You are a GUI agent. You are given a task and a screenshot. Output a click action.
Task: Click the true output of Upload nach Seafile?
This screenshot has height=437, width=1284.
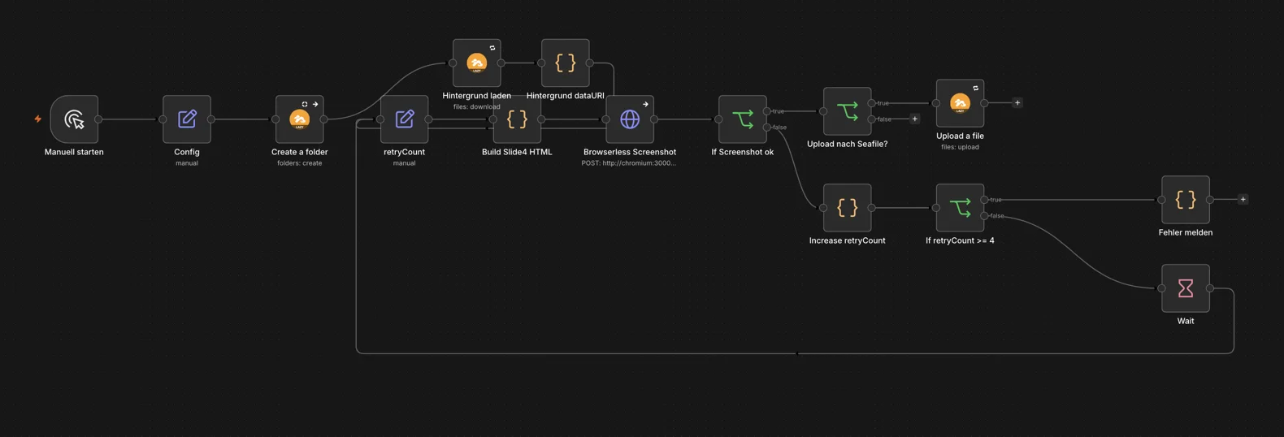coord(872,103)
